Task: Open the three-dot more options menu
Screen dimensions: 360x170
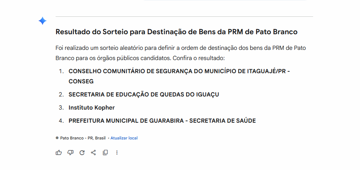Action: click(x=117, y=153)
